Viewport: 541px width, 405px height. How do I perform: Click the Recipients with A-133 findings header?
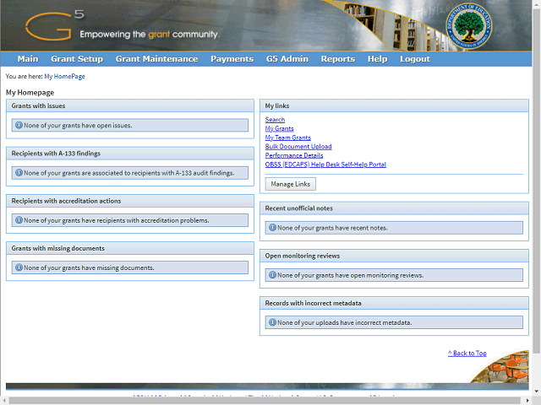pos(130,154)
